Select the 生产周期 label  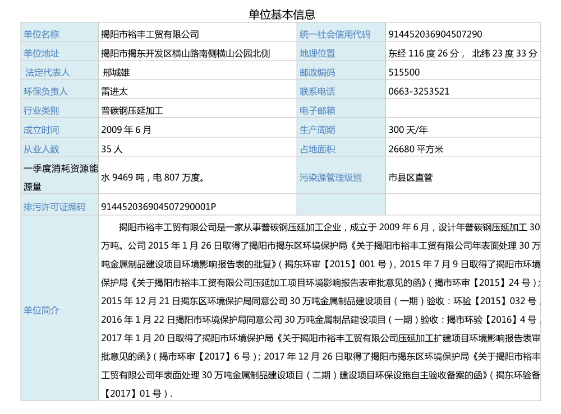tap(318, 130)
